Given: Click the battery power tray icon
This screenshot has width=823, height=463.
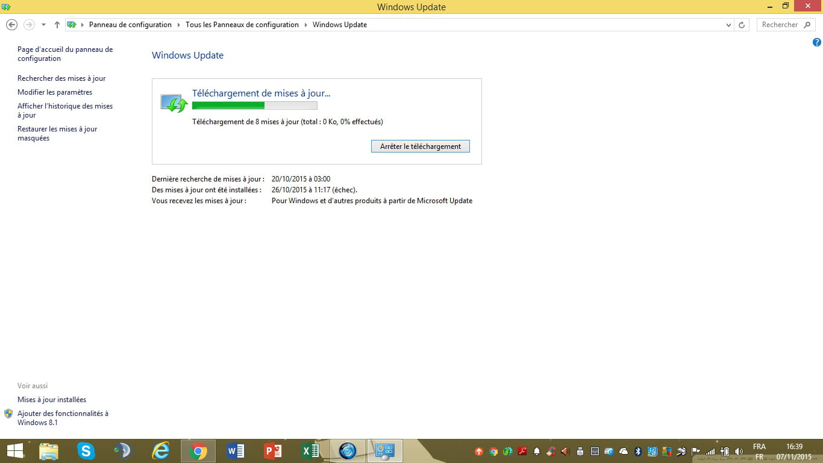Looking at the screenshot, I should pos(725,452).
